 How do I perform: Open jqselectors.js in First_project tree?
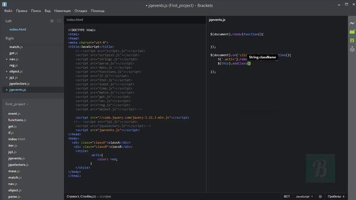point(18,165)
